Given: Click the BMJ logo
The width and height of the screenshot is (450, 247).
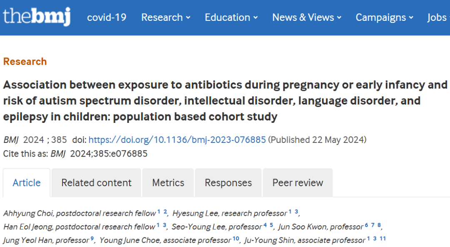Looking at the screenshot, I should [x=36, y=16].
